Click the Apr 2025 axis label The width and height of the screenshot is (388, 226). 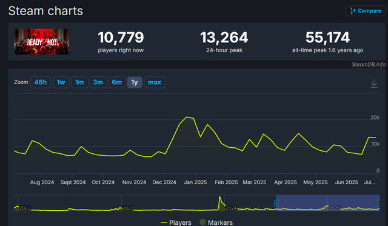[286, 182]
